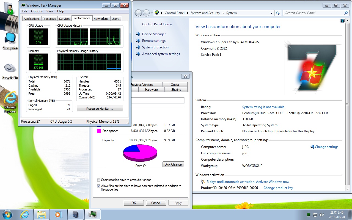Open the Options menu in Task Manager
This screenshot has height=220, width=352.
point(37,11)
